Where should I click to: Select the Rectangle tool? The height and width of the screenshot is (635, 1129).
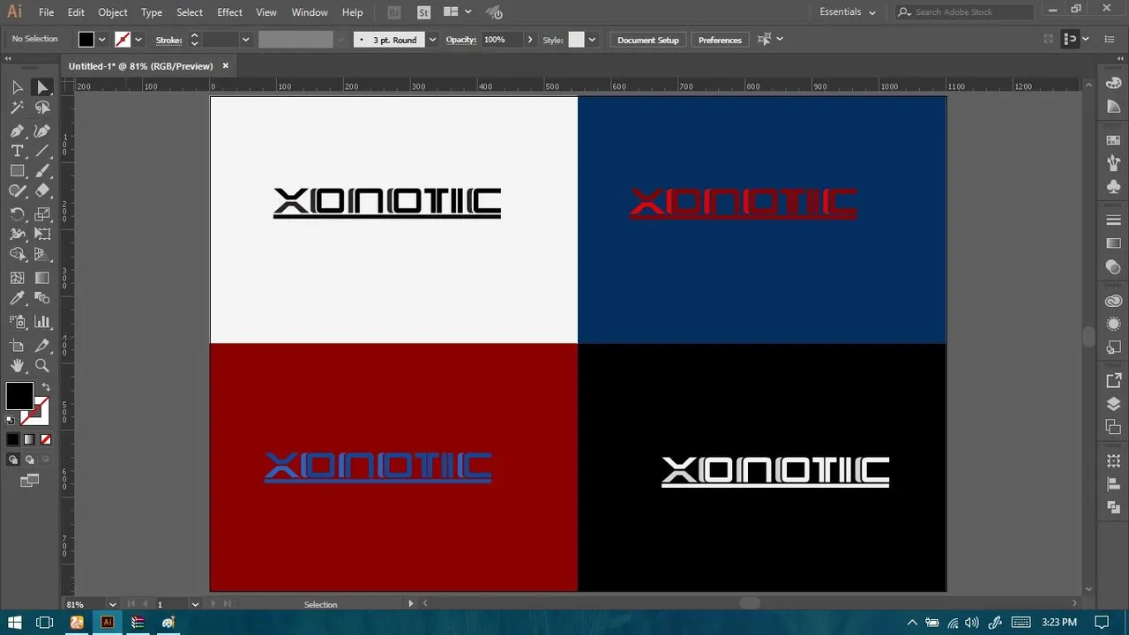pos(17,171)
